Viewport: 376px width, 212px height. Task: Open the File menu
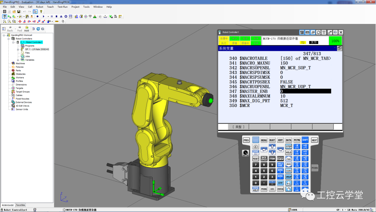[5, 7]
